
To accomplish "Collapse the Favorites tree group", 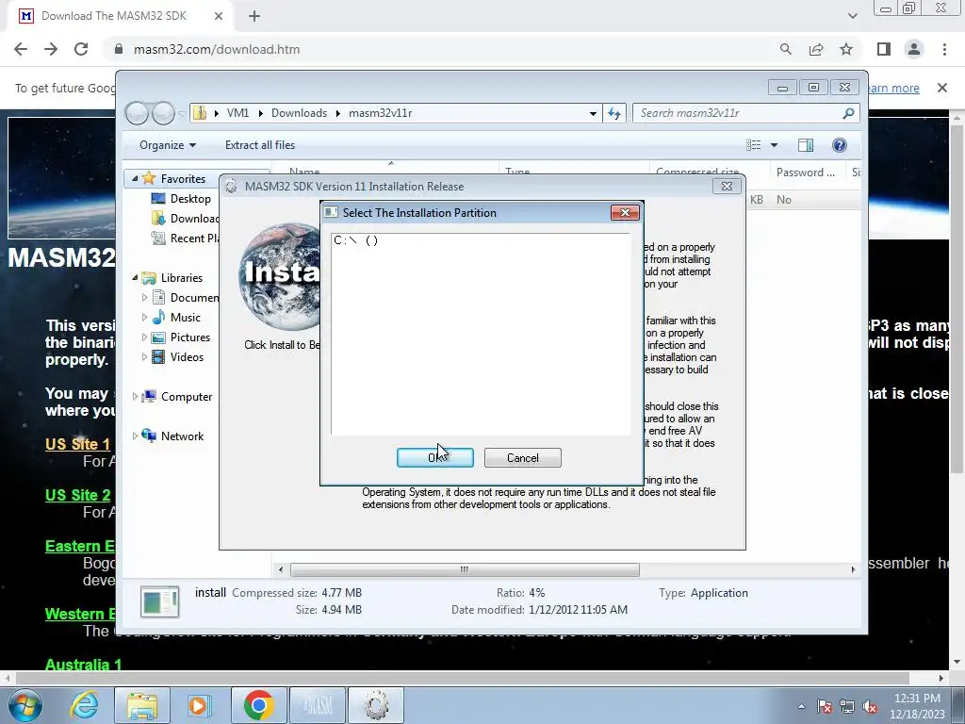I will (135, 178).
